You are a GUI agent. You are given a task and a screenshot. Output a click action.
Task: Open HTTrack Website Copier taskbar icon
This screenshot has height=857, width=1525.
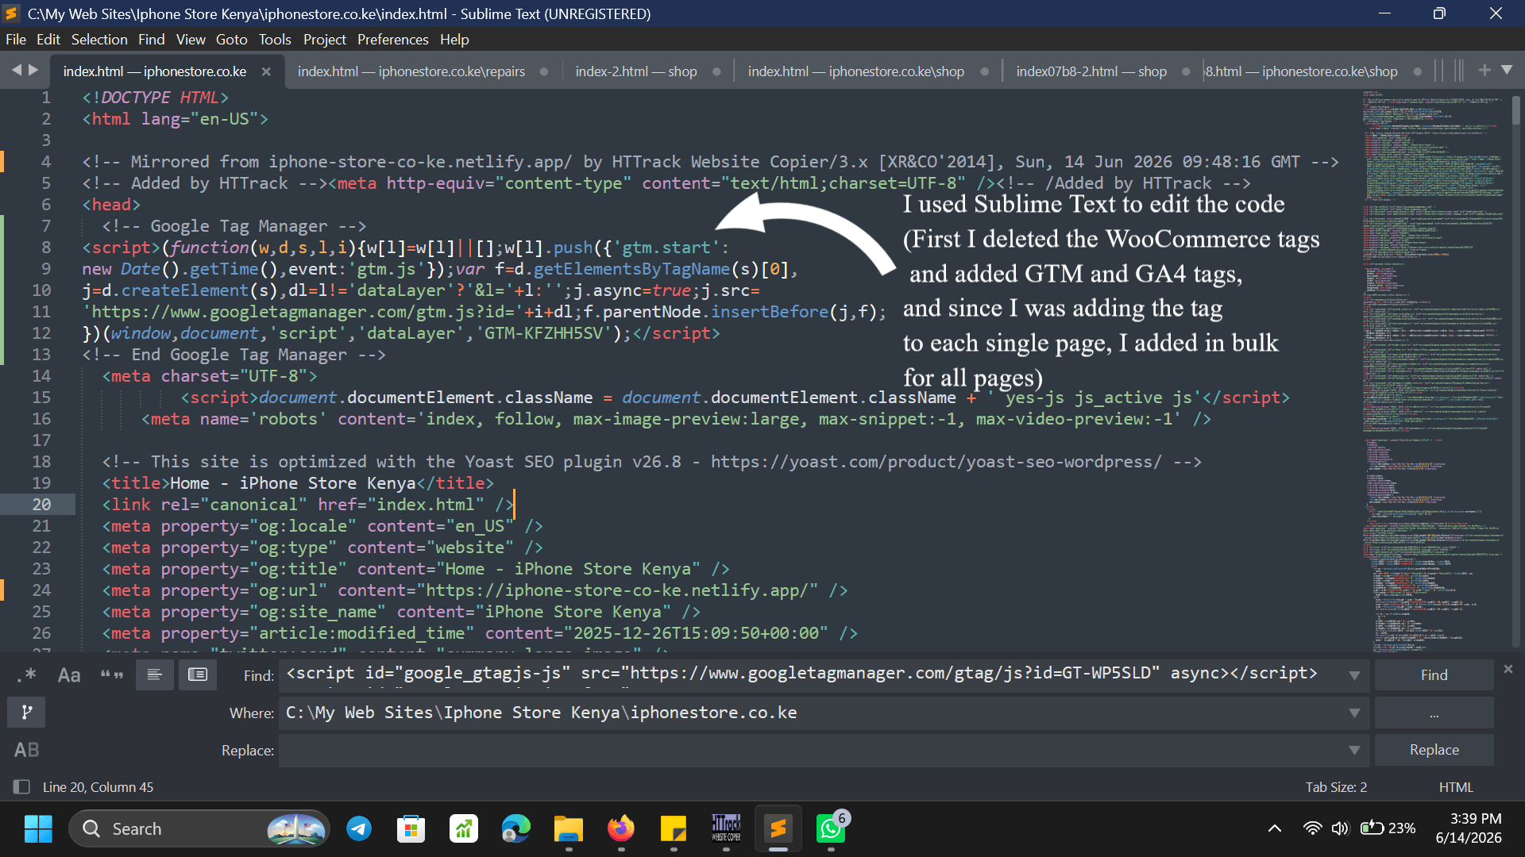(726, 828)
